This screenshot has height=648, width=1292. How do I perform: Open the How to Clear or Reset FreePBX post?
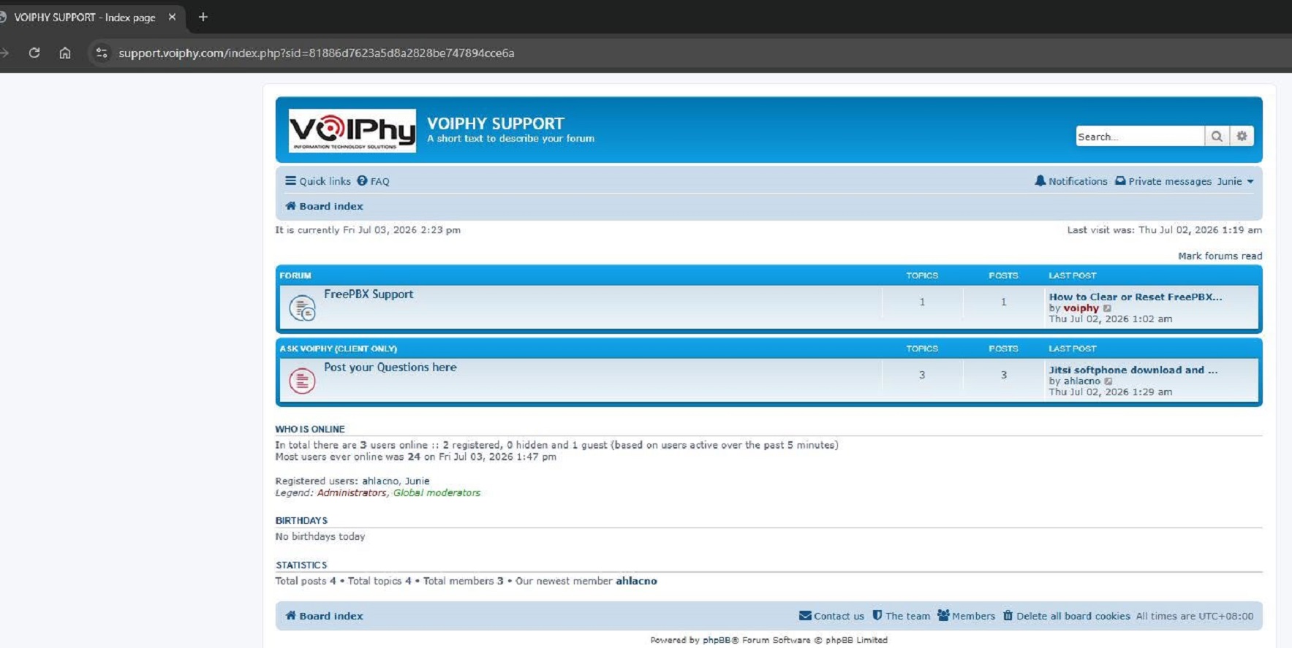point(1136,297)
